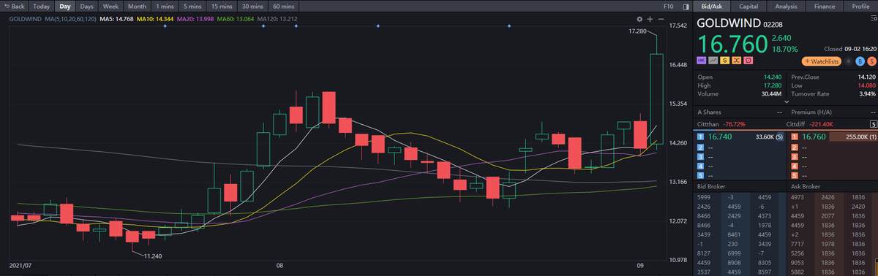
Task: Open chart settings gear icon
Action: 639,18
